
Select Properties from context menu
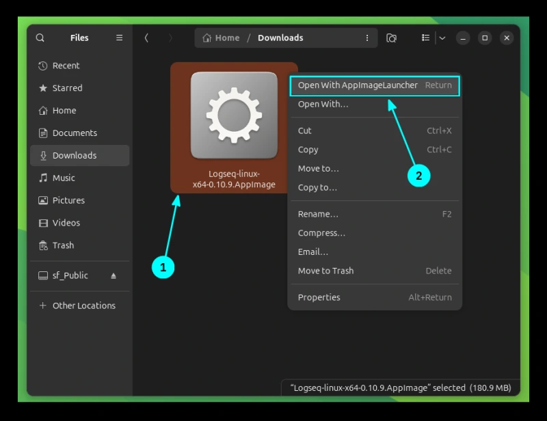(x=319, y=297)
